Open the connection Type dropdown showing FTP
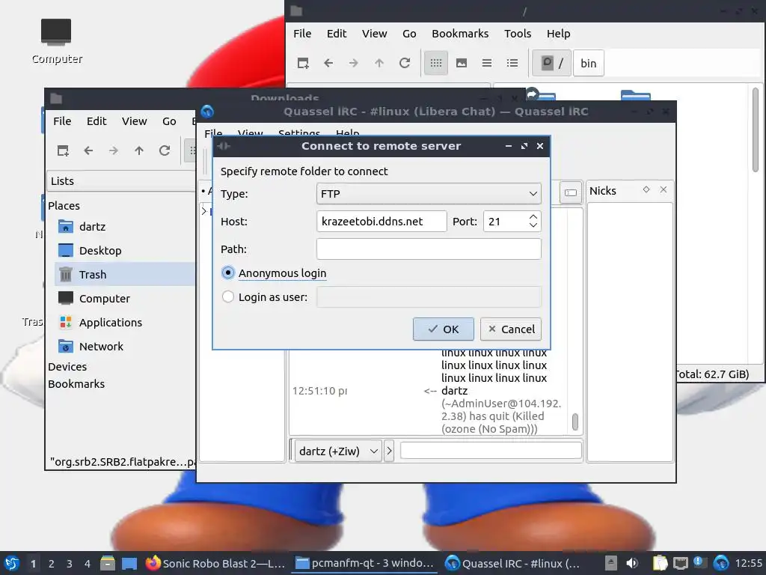The width and height of the screenshot is (766, 575). point(429,194)
